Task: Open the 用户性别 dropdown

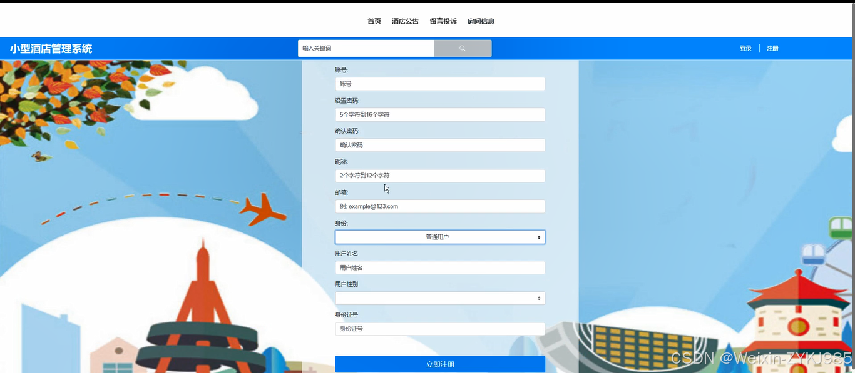Action: (440, 298)
